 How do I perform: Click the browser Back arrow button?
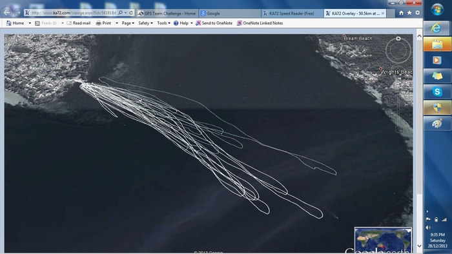tap(7, 13)
